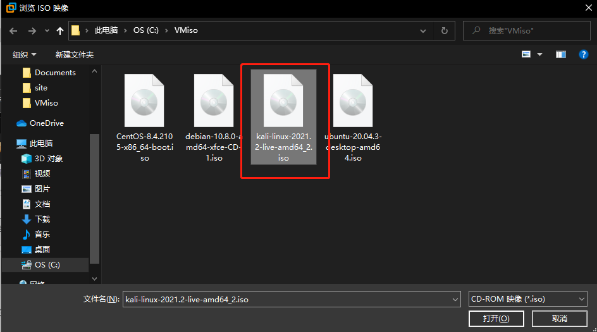Screen dimensions: 597x332
Task: Expand the address bar history dropdown
Action: (423, 31)
